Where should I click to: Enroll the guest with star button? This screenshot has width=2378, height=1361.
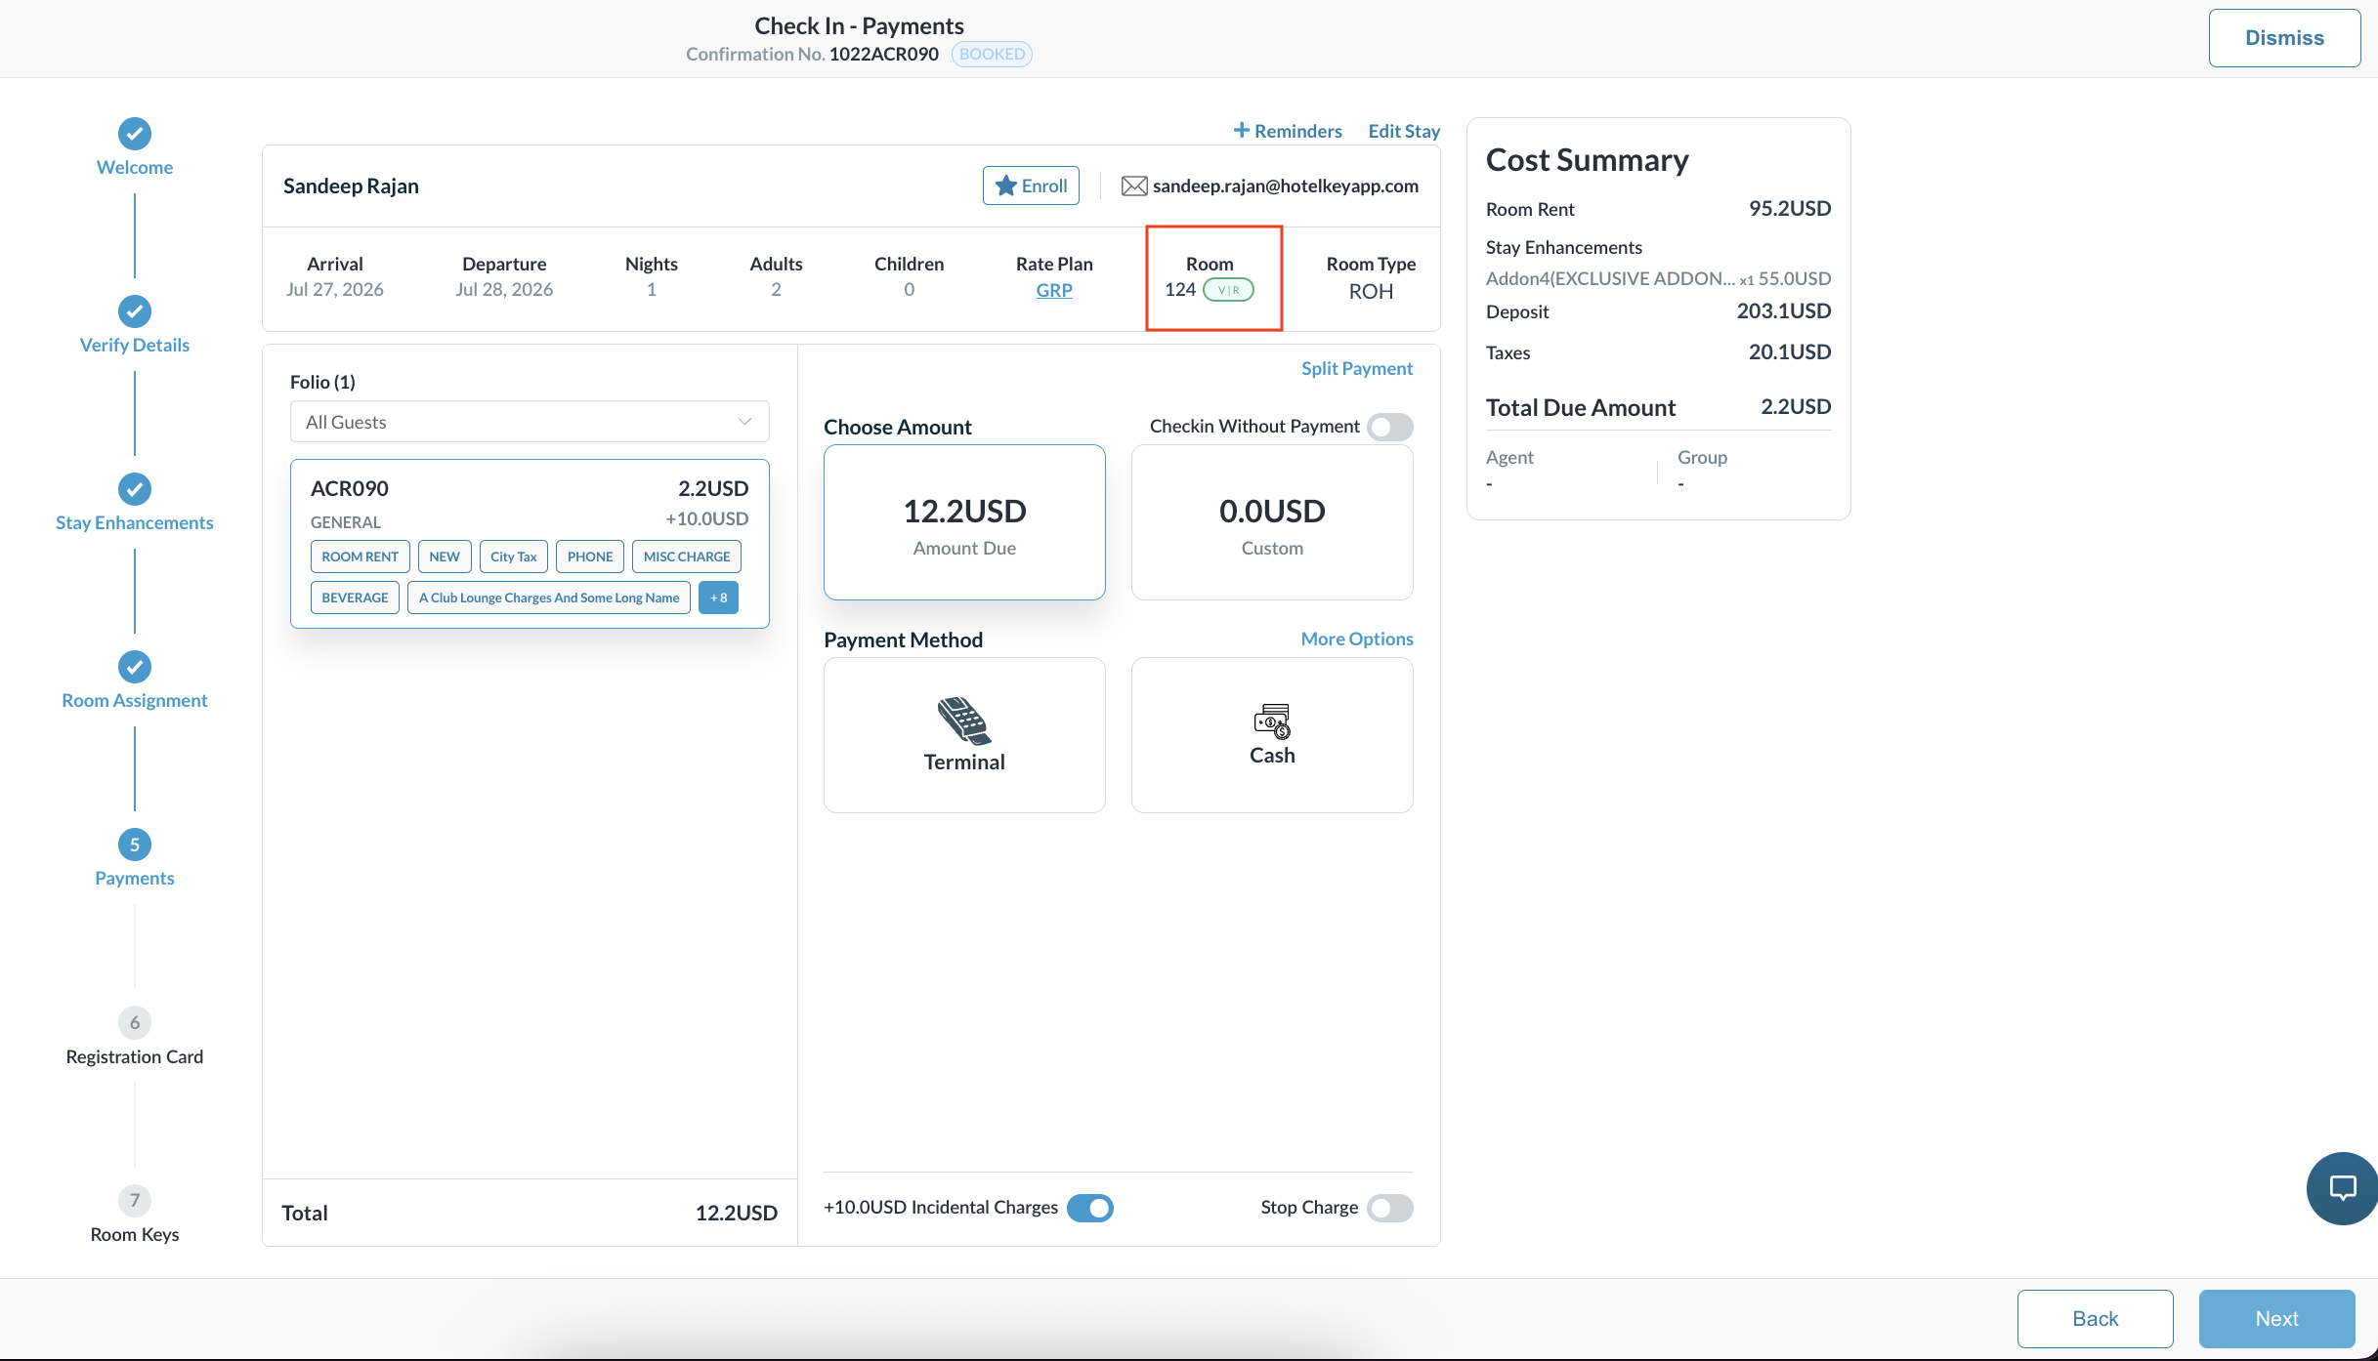tap(1031, 186)
